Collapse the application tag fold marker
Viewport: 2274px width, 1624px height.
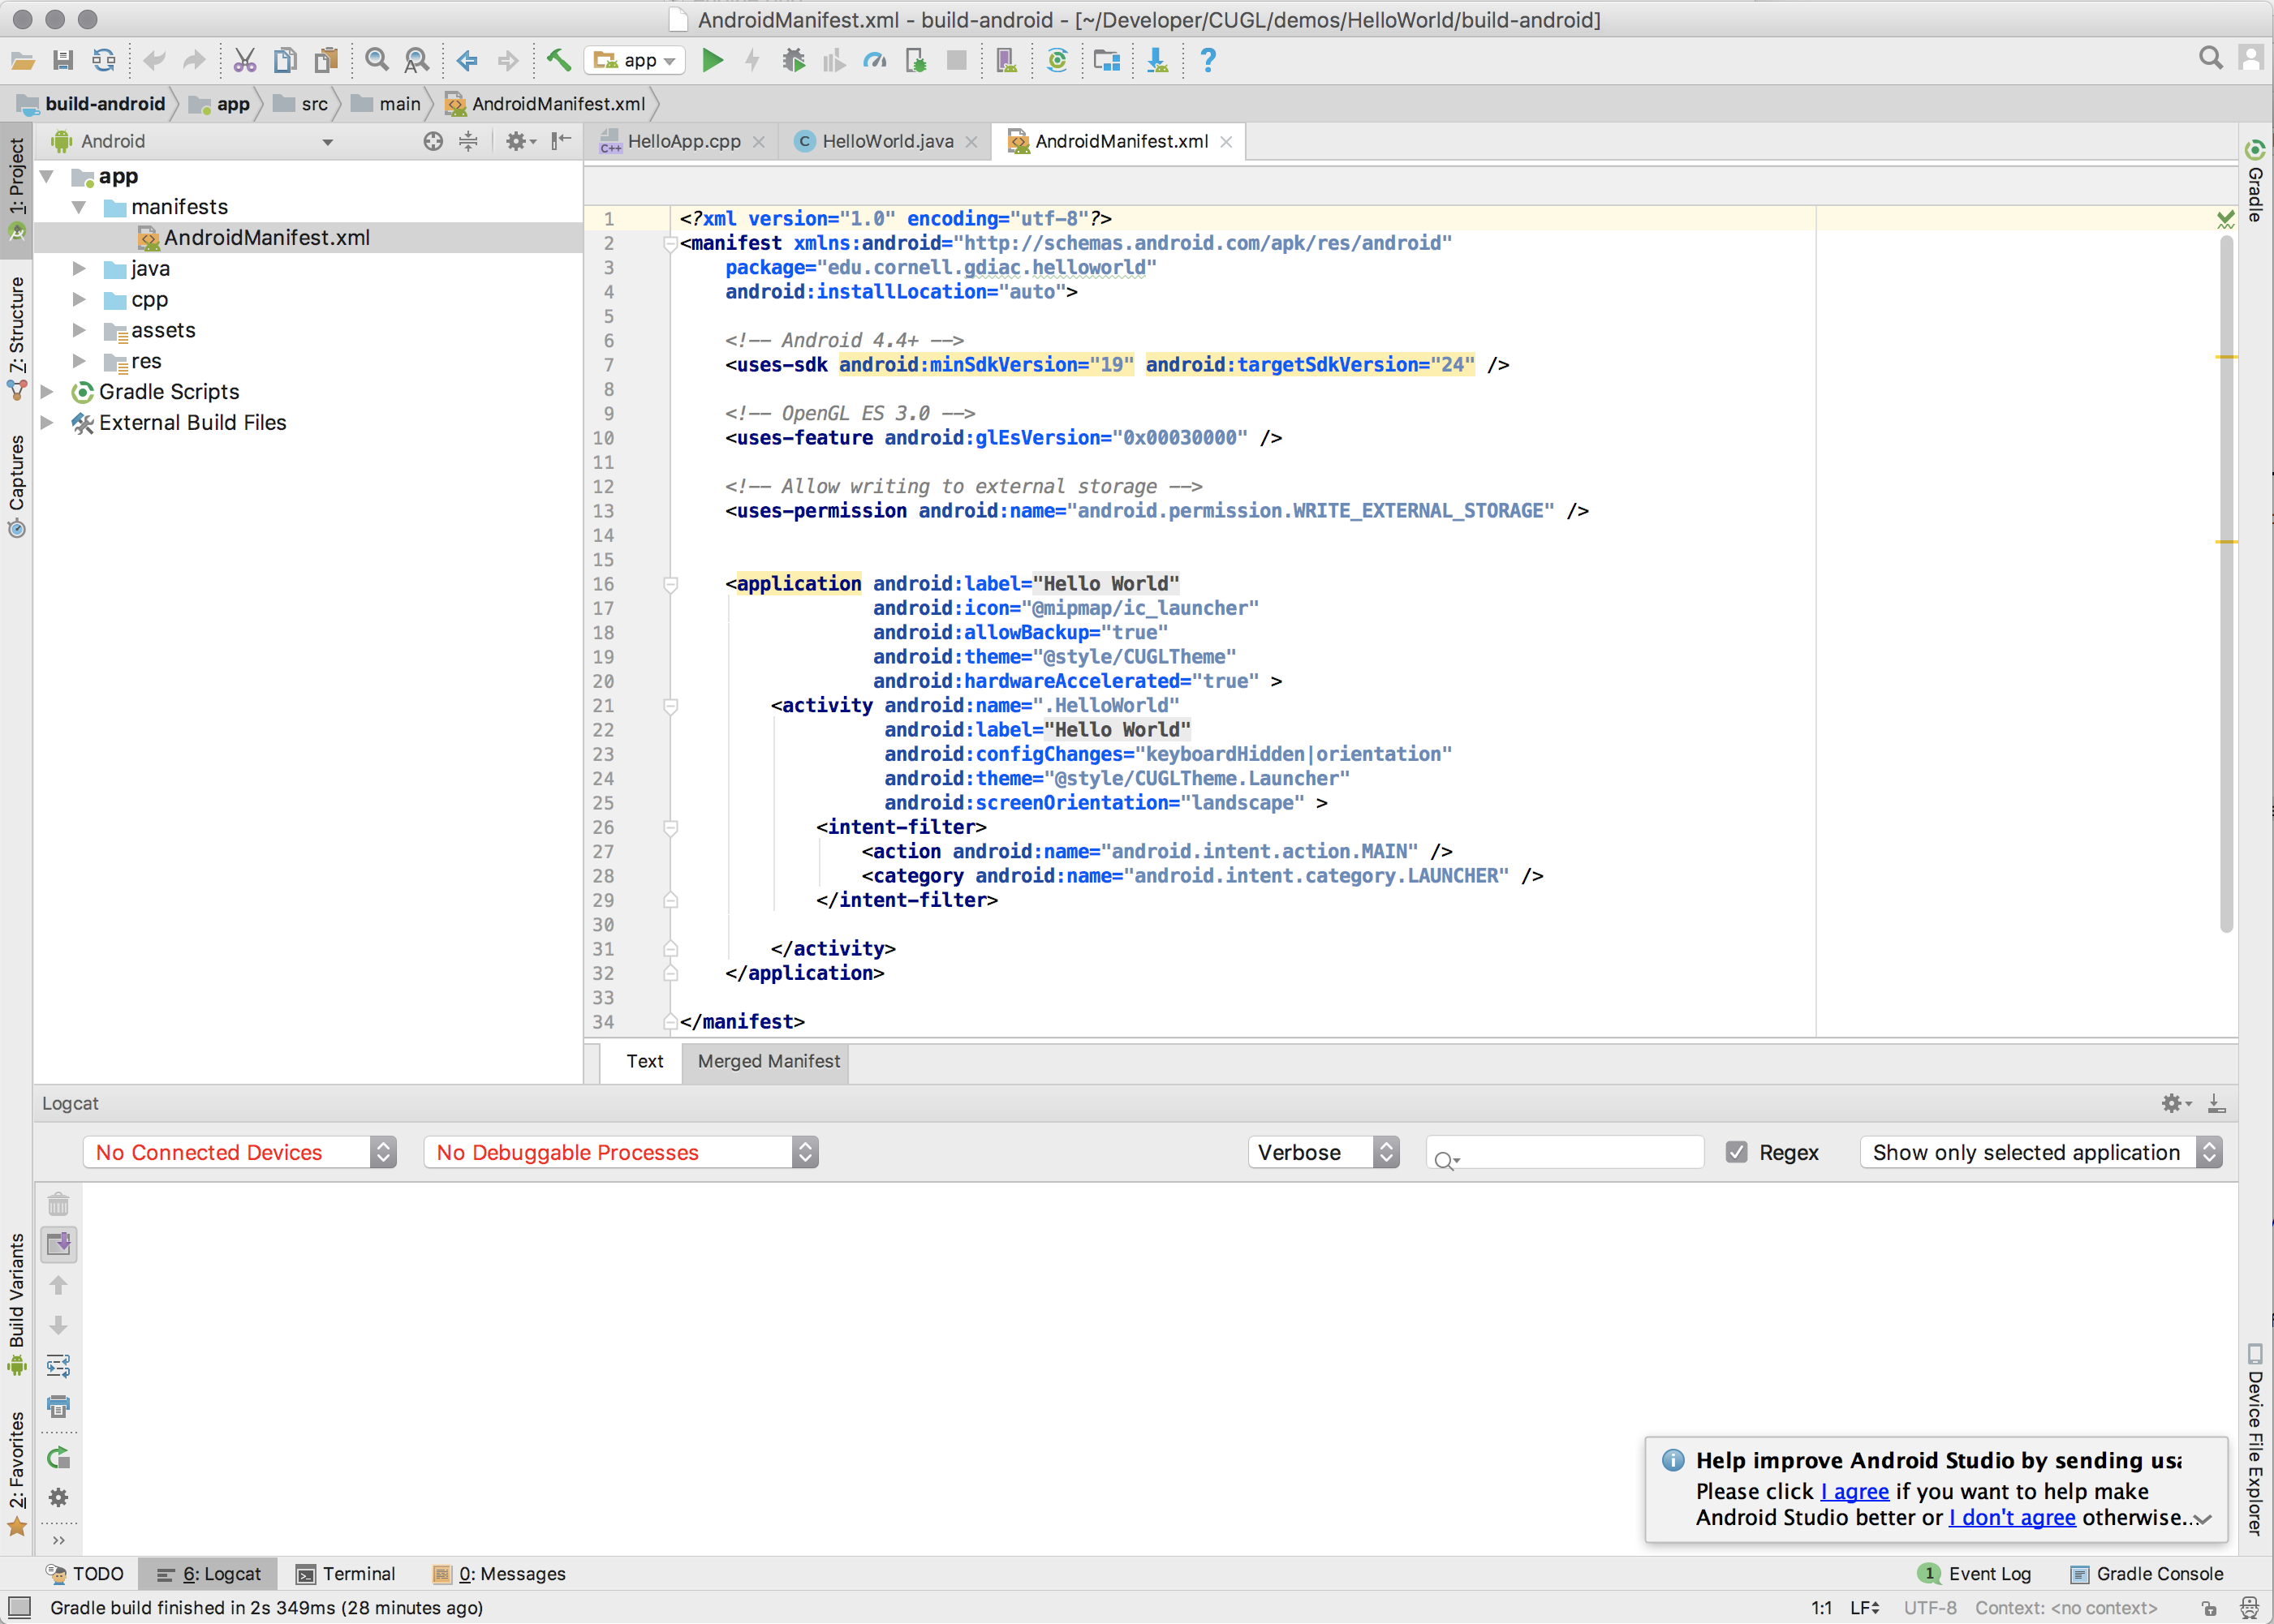tap(671, 584)
